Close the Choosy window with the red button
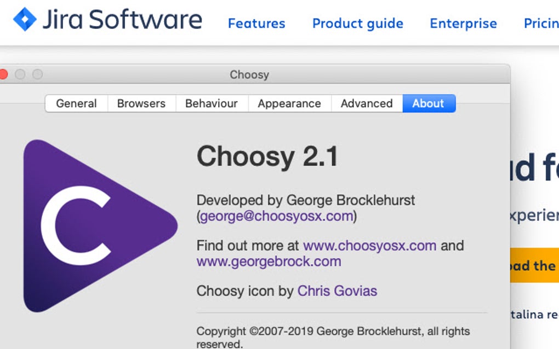The height and width of the screenshot is (349, 559). point(3,74)
